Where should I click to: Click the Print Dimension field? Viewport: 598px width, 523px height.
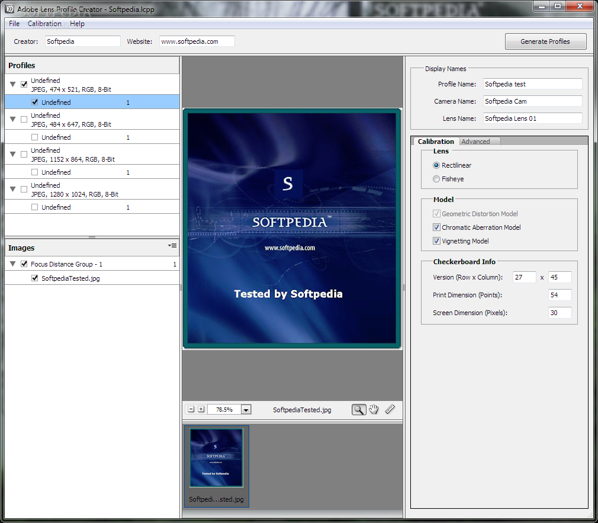point(560,295)
